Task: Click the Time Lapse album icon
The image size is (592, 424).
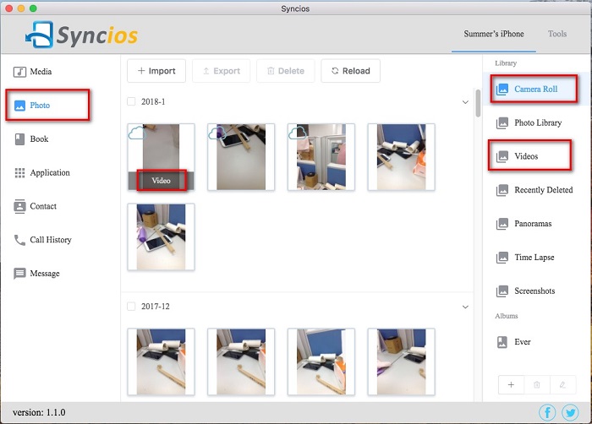Action: coord(502,258)
